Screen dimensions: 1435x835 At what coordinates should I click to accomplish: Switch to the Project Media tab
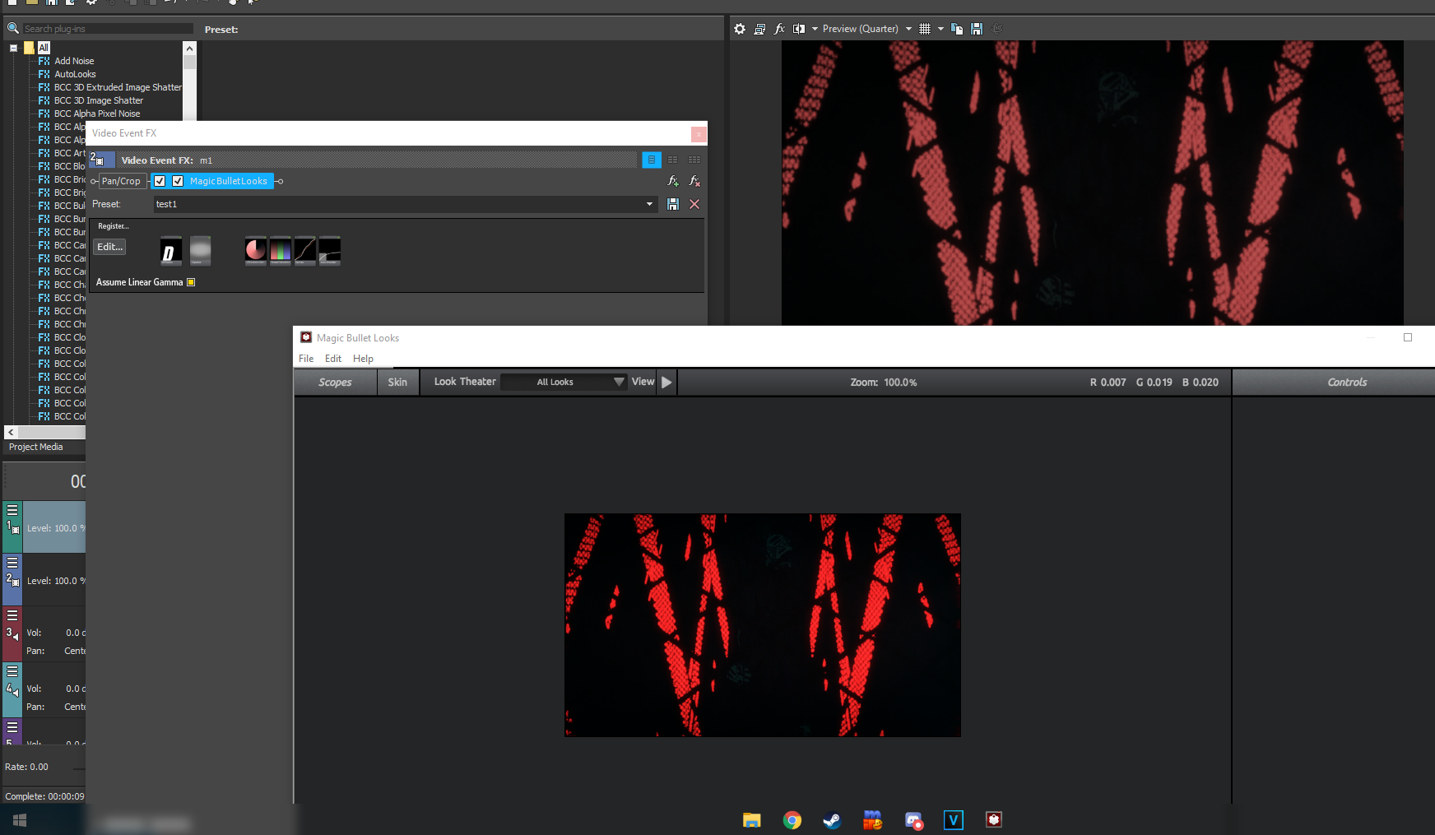[x=36, y=447]
